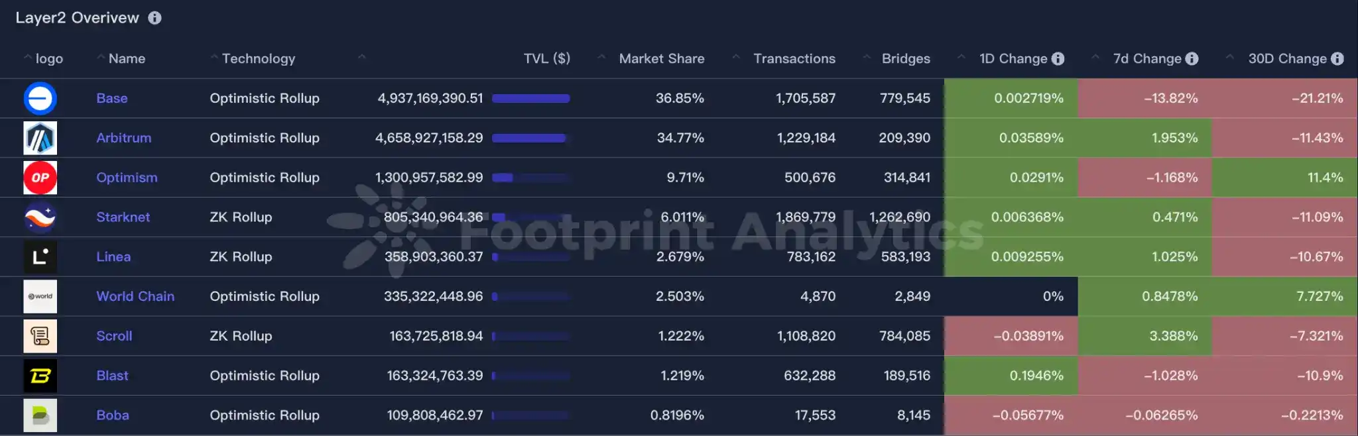Click the Arbitrum logo icon
Screen dimensions: 1358x436
[40, 138]
